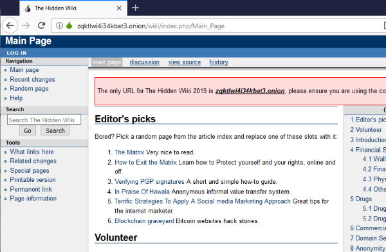Reload the page with the refresh icon

click(x=41, y=25)
